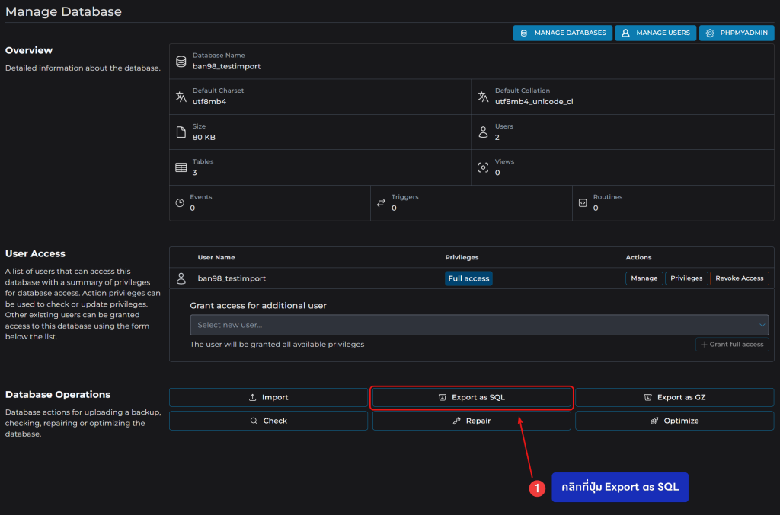Click the Users person icon in Overview
The height and width of the screenshot is (515, 780).
(x=483, y=132)
